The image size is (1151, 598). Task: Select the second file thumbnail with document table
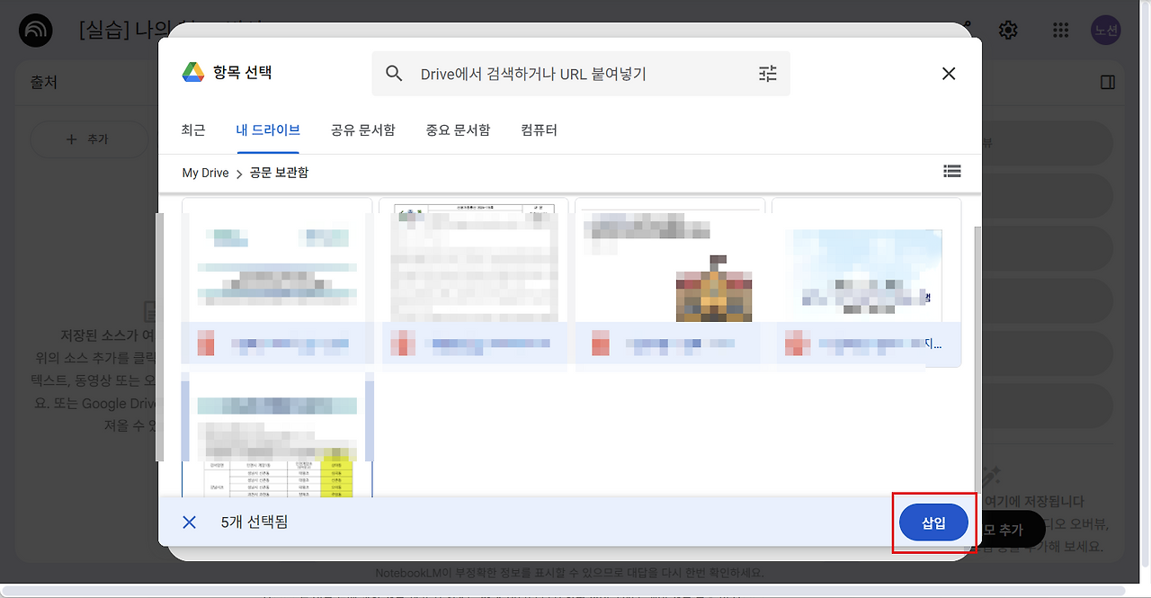coord(473,281)
